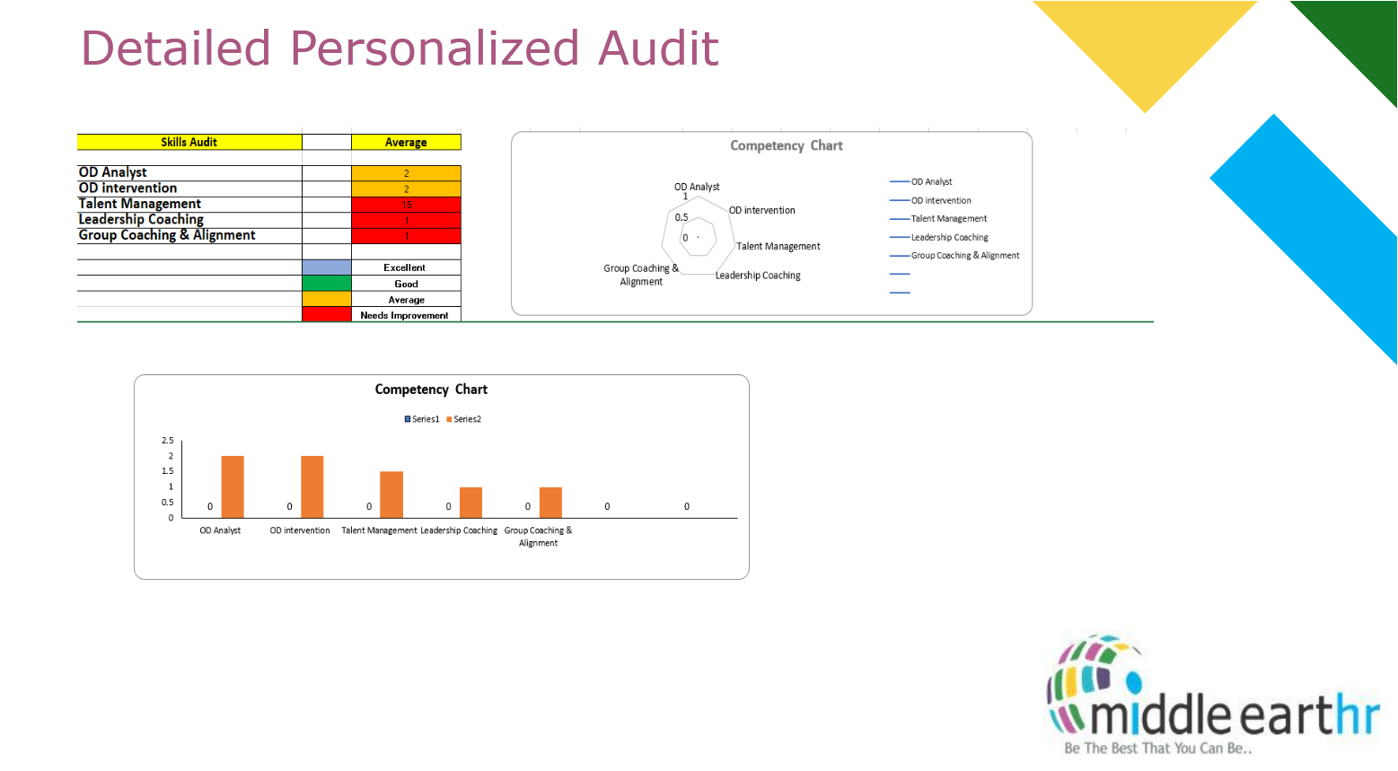Click the Detailed Personalized Audit title

point(400,48)
